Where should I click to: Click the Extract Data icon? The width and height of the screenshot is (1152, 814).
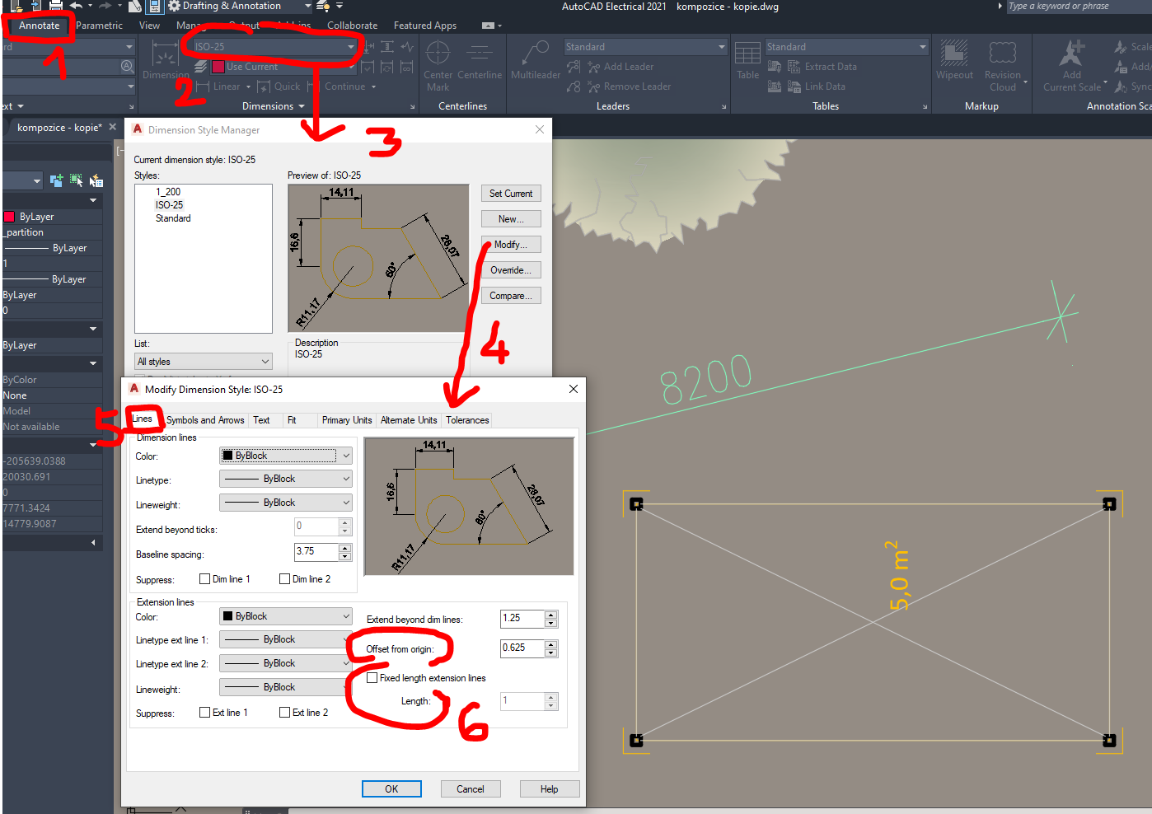click(x=794, y=67)
